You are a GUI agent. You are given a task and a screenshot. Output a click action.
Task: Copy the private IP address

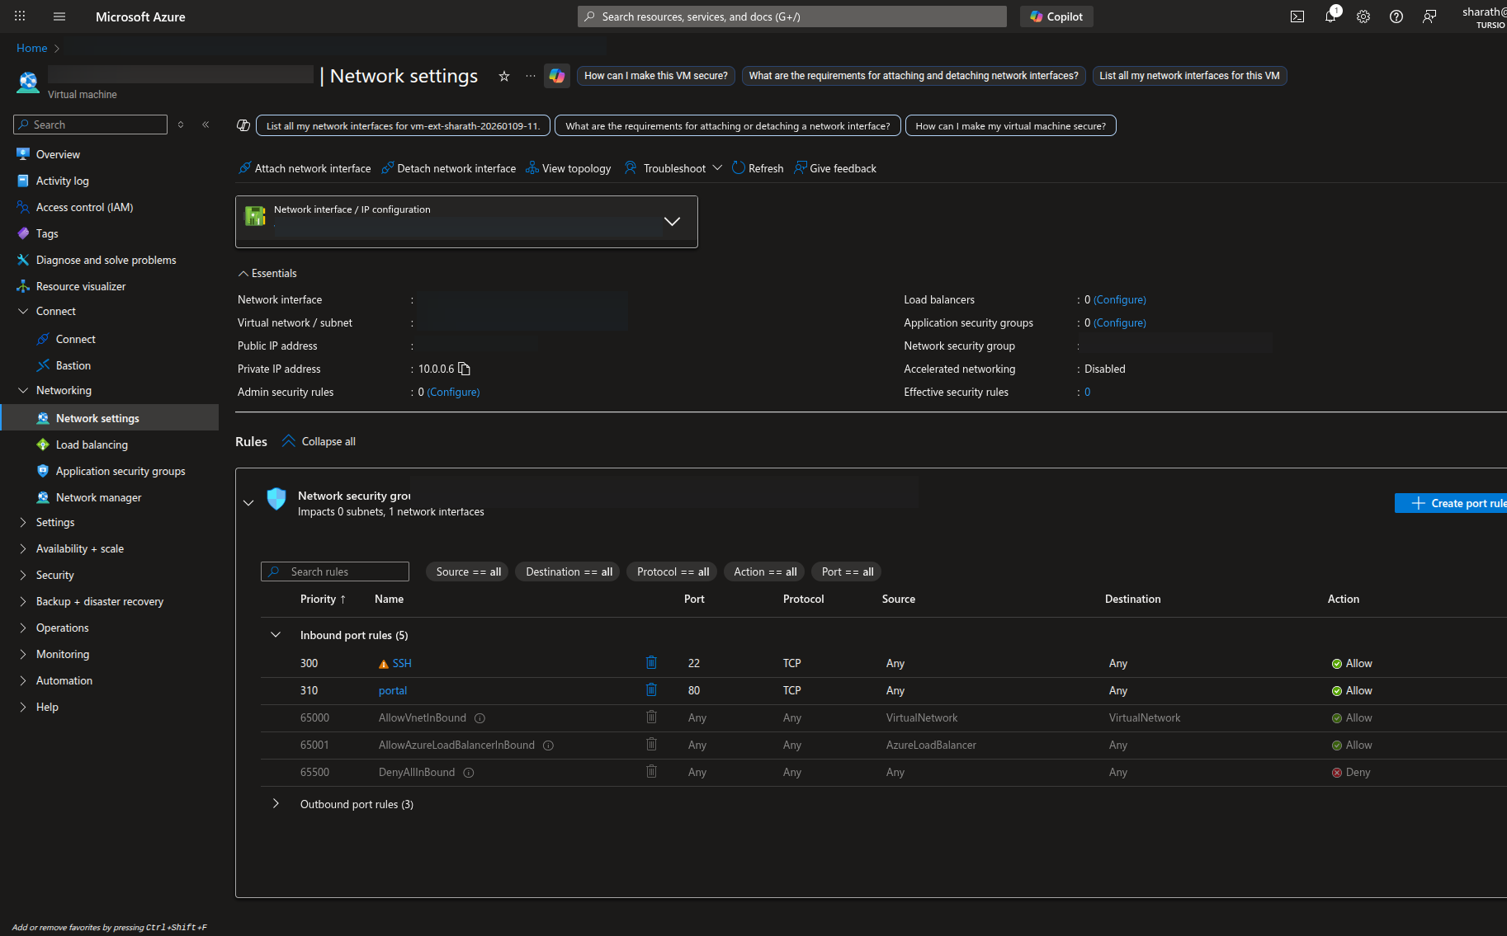point(465,369)
